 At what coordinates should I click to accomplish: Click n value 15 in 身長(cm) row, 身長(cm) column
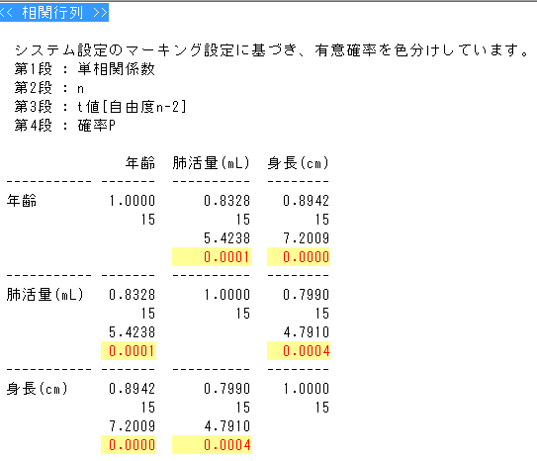(322, 408)
